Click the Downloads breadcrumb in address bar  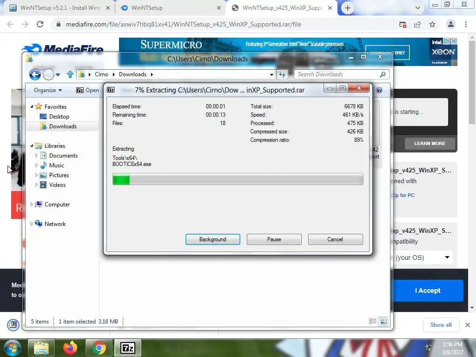coord(132,74)
